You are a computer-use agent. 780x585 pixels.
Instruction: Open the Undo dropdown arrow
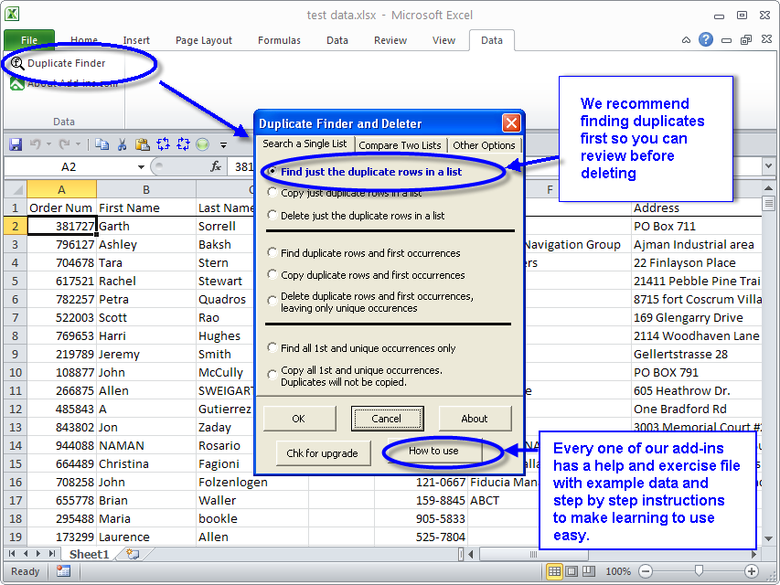(x=49, y=144)
